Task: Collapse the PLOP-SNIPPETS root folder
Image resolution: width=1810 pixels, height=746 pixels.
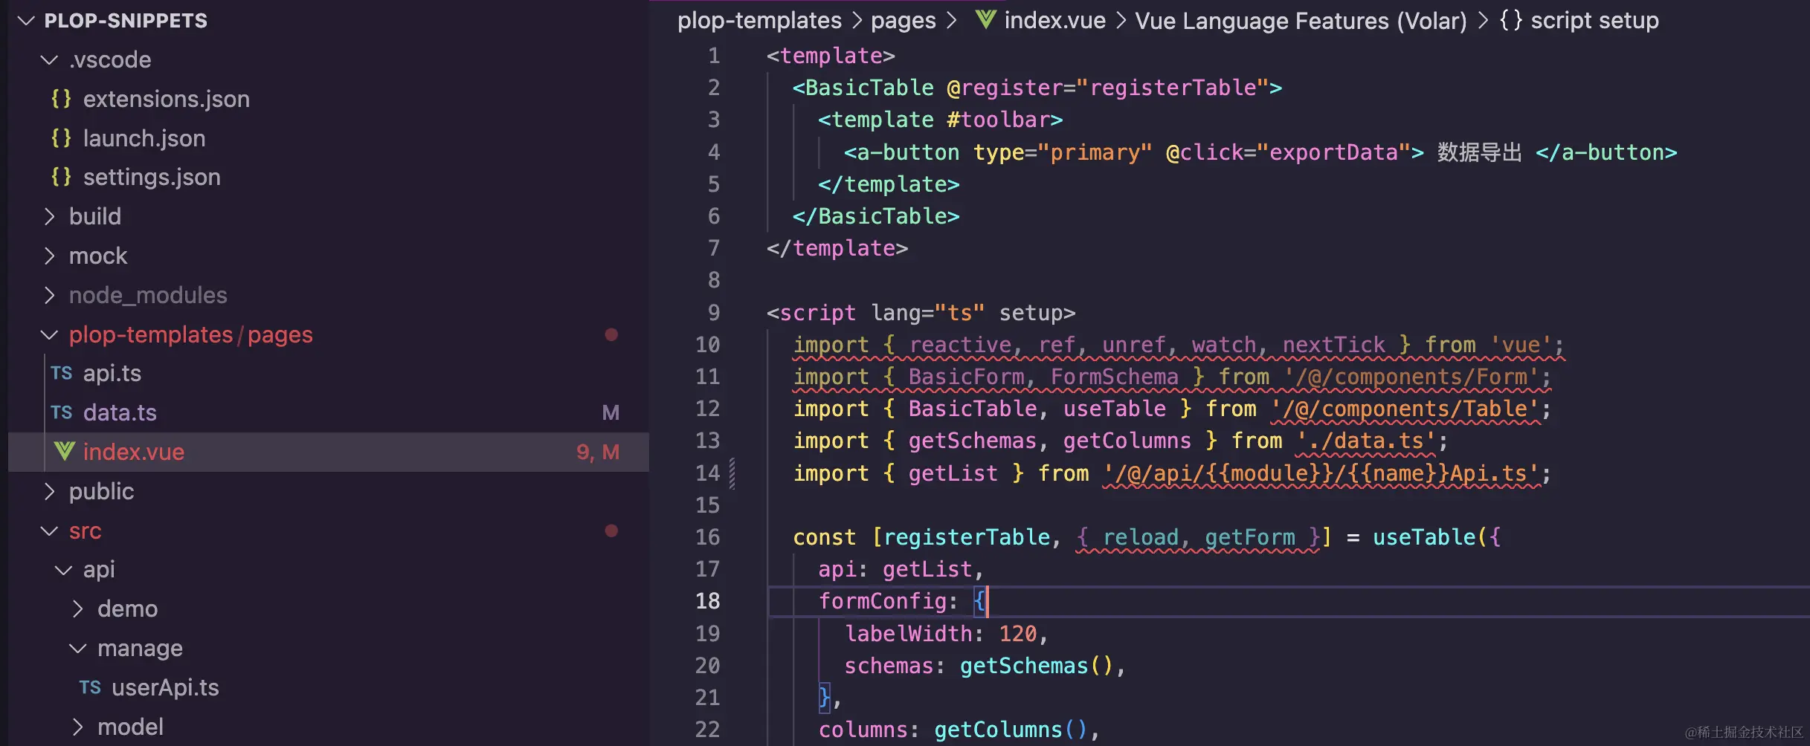Action: [27, 21]
